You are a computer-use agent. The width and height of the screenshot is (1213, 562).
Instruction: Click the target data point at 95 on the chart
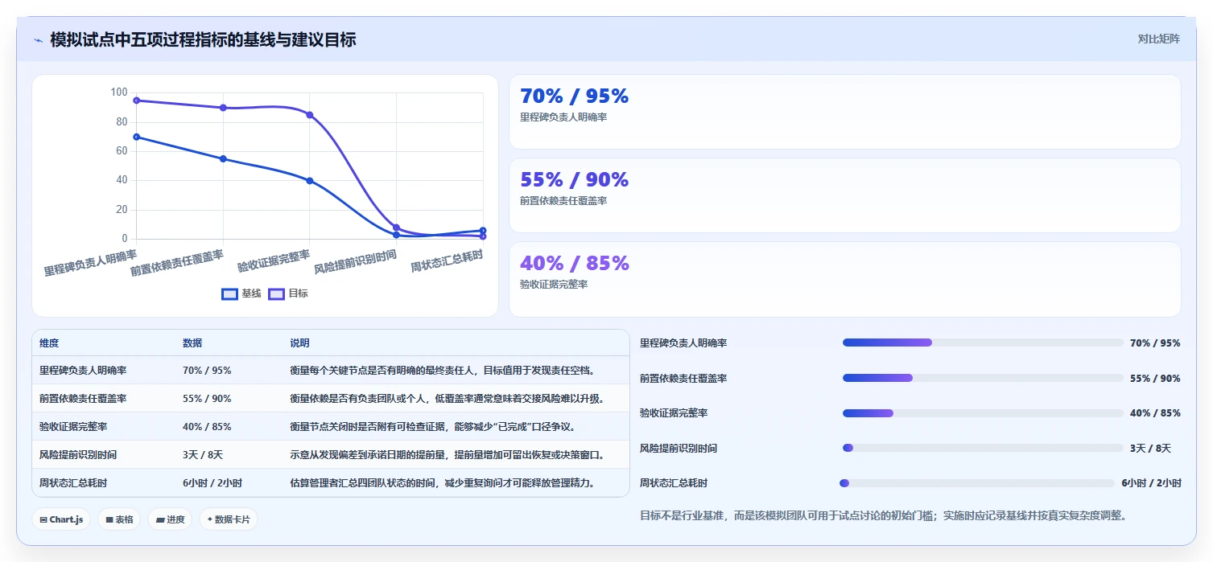137,101
